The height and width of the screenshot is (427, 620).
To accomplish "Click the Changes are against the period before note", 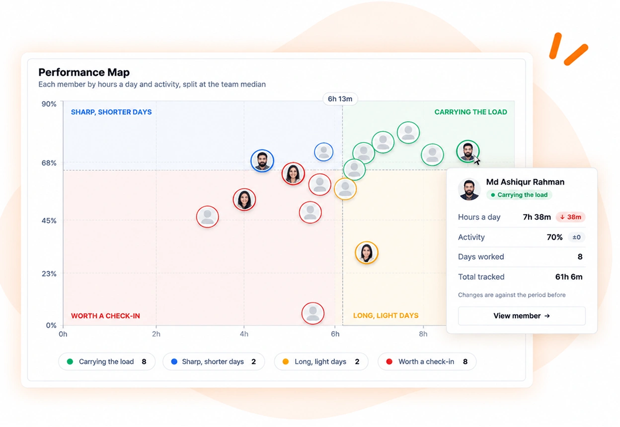I will (x=512, y=295).
